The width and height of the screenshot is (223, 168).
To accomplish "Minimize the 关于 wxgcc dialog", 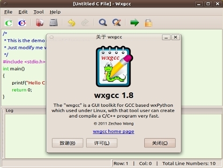I will pos(166,37).
